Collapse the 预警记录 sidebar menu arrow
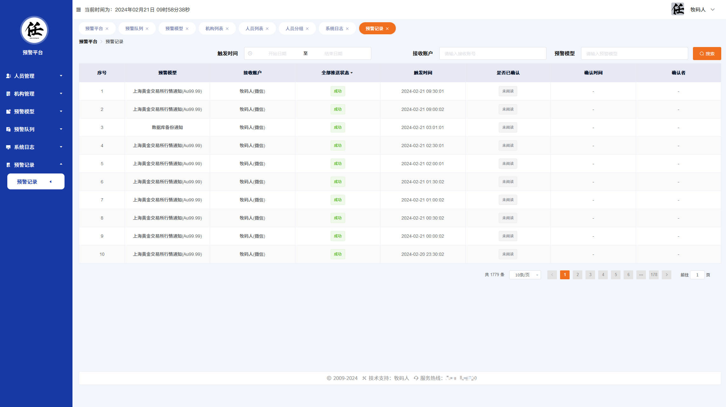The image size is (726, 407). tap(61, 164)
